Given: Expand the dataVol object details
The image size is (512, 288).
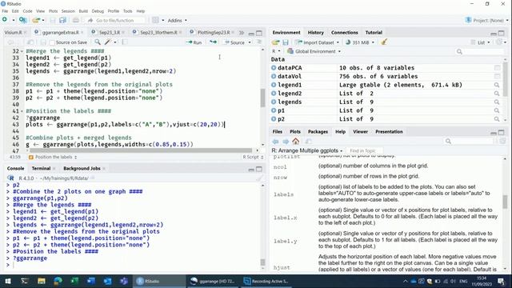Looking at the screenshot, I should tap(274, 76).
